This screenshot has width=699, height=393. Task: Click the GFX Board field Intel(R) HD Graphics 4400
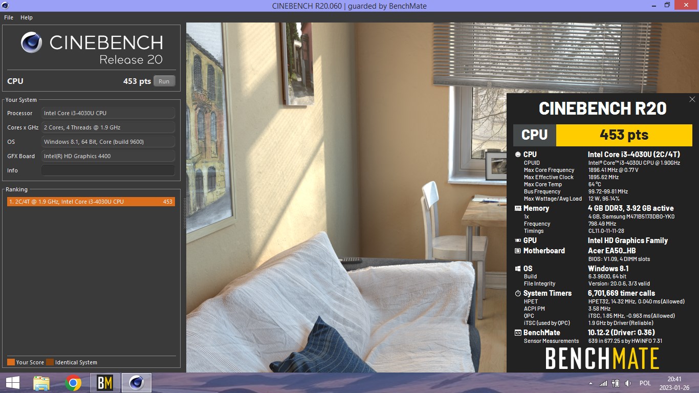(108, 156)
